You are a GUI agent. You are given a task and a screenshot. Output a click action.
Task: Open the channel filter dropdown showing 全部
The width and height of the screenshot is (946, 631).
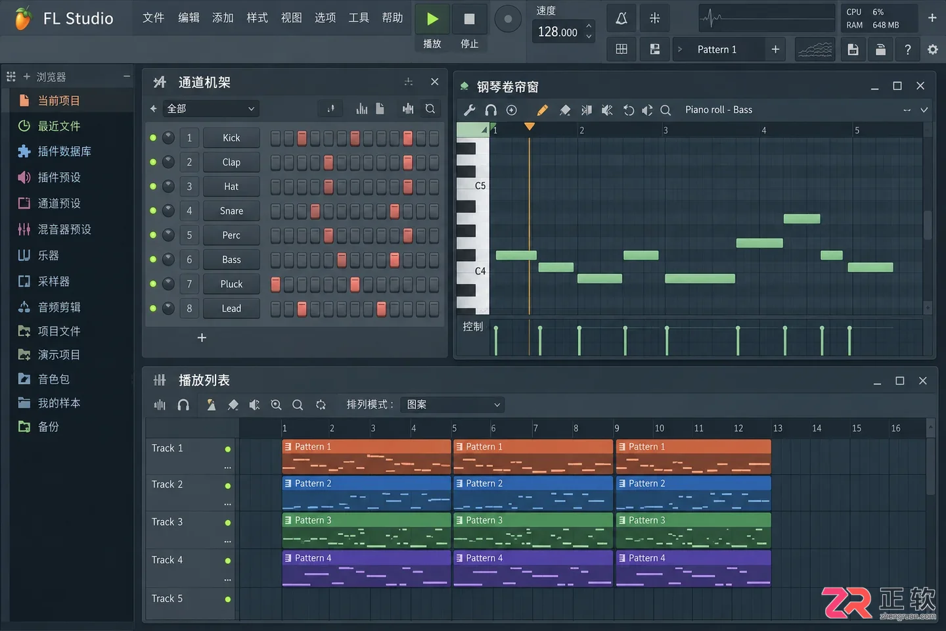click(210, 108)
